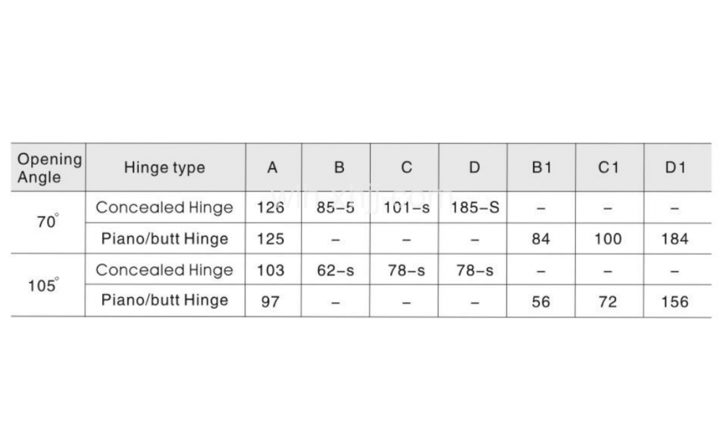Select the Hinge type column header

point(165,167)
